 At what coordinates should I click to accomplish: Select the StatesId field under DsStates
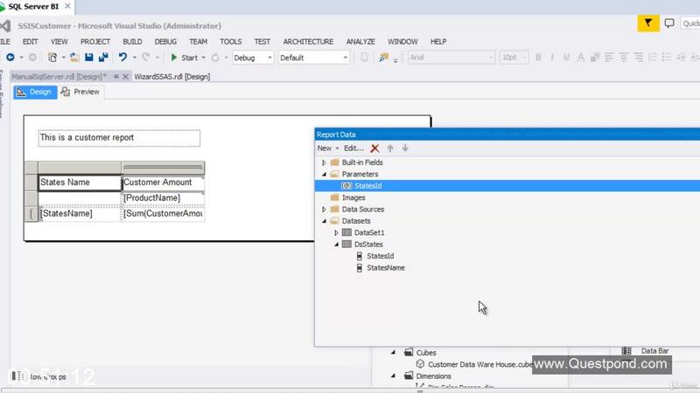pos(380,256)
